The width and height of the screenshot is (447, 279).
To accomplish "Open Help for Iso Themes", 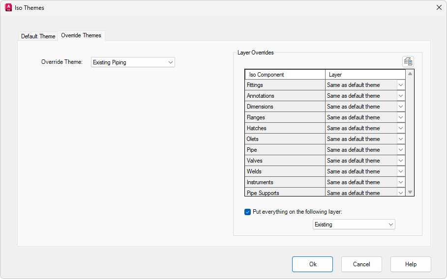I will pos(411,264).
